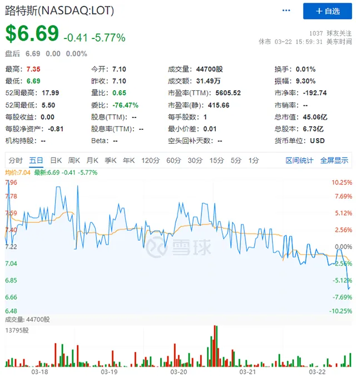356x376 pixels.
Task: Switch to the 日K chart tab
Action: pyautogui.click(x=56, y=160)
